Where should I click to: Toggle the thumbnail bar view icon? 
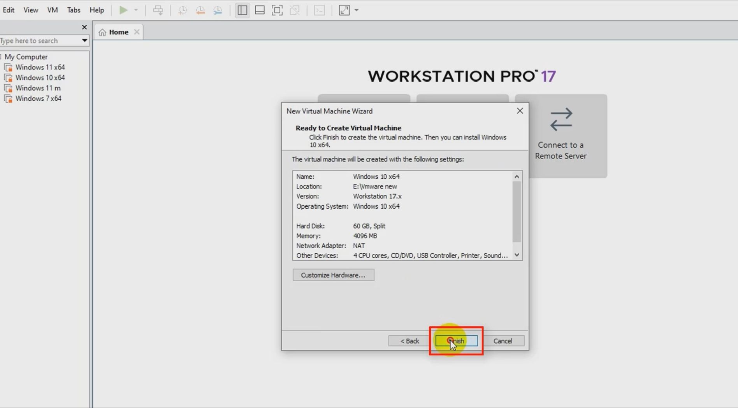(x=260, y=10)
